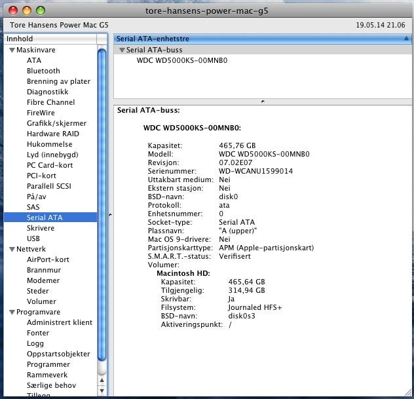The width and height of the screenshot is (414, 399).
Task: Select Oppstartsobjekter item
Action: click(58, 354)
